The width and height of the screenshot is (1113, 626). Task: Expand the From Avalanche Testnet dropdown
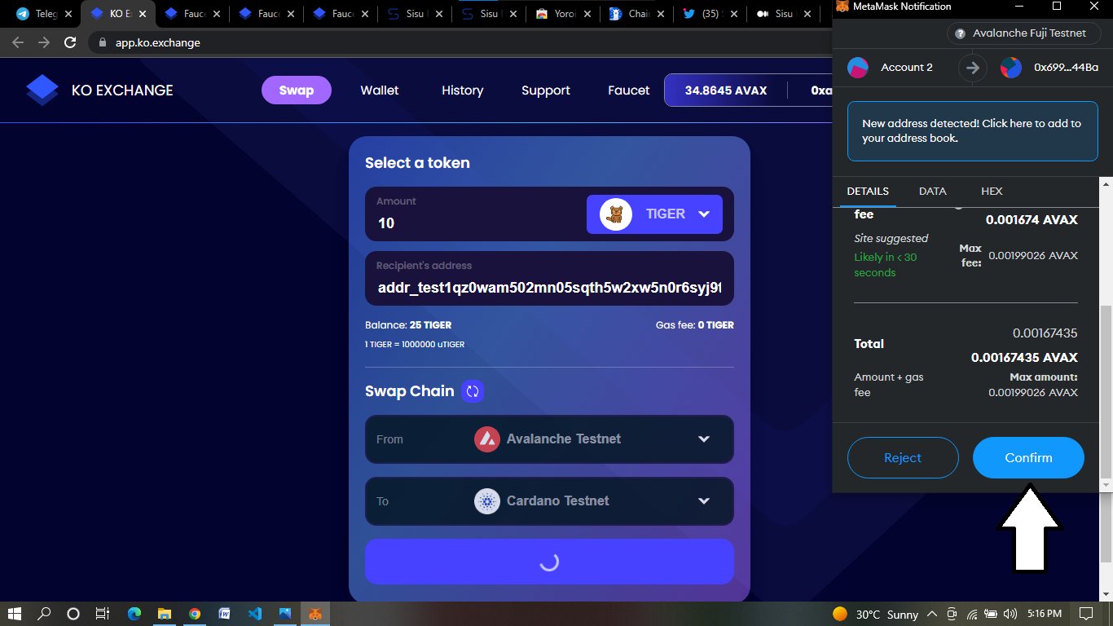coord(549,439)
